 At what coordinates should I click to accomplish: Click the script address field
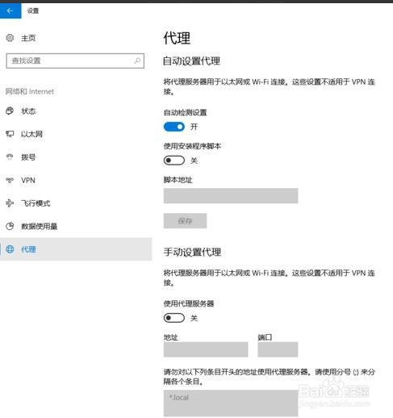click(x=231, y=196)
